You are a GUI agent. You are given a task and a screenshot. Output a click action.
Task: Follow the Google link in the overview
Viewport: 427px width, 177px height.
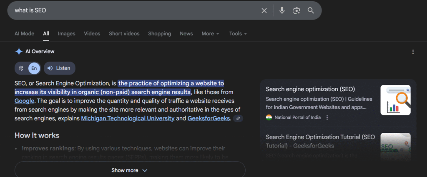pos(25,101)
